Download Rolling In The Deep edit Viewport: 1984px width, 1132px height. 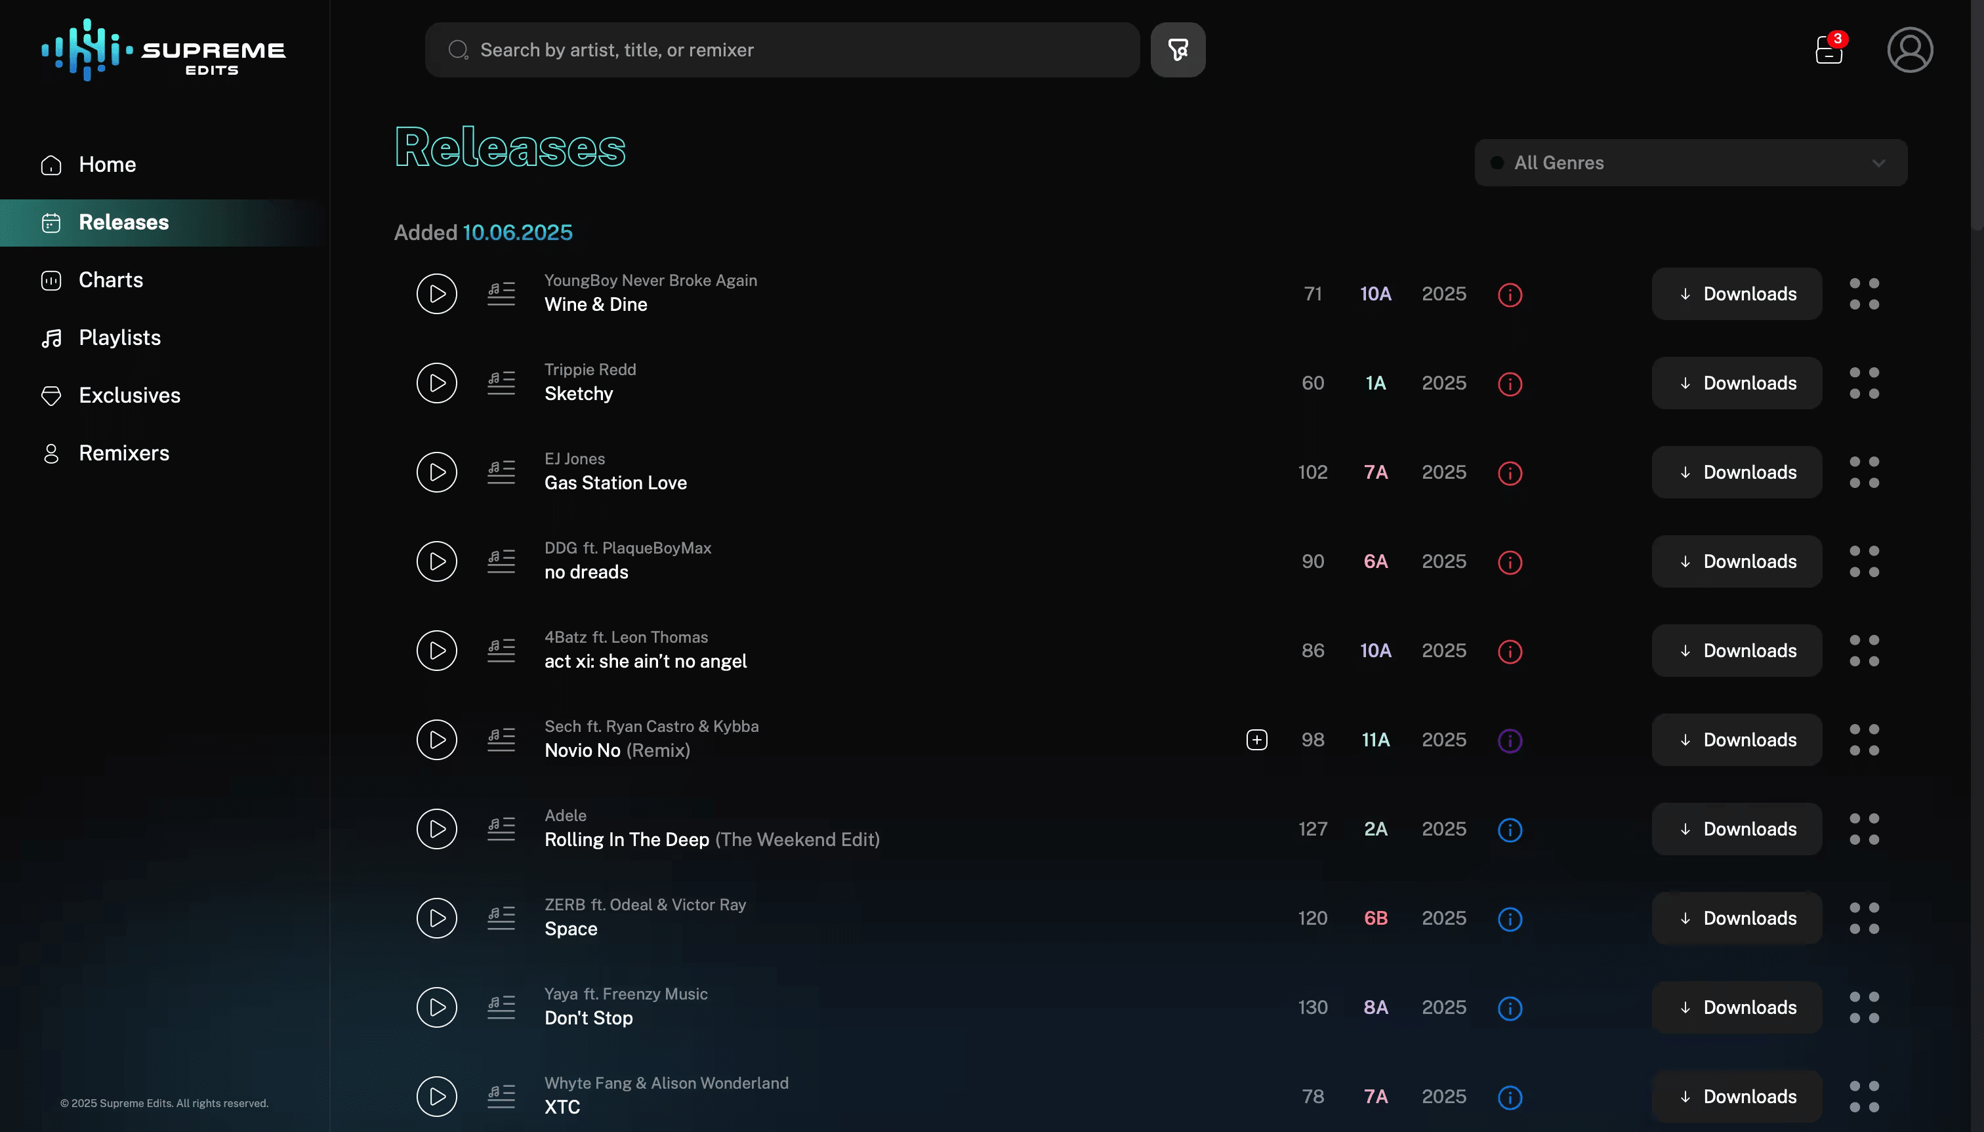click(1735, 829)
